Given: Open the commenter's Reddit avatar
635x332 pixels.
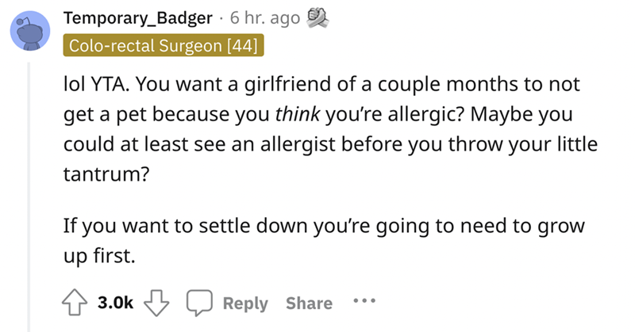Looking at the screenshot, I should 27,30.
